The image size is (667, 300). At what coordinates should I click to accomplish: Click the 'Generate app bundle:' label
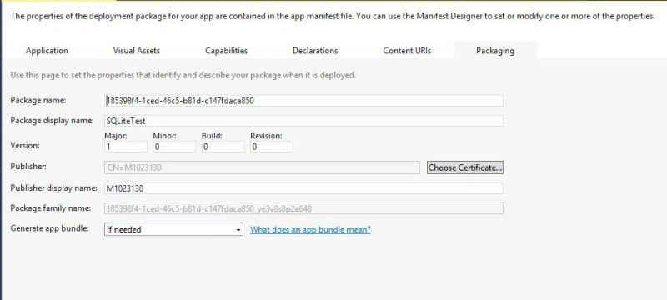[50, 228]
